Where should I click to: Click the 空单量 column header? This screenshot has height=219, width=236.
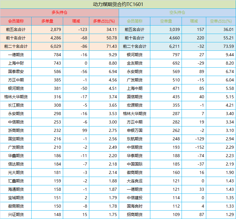166,21
